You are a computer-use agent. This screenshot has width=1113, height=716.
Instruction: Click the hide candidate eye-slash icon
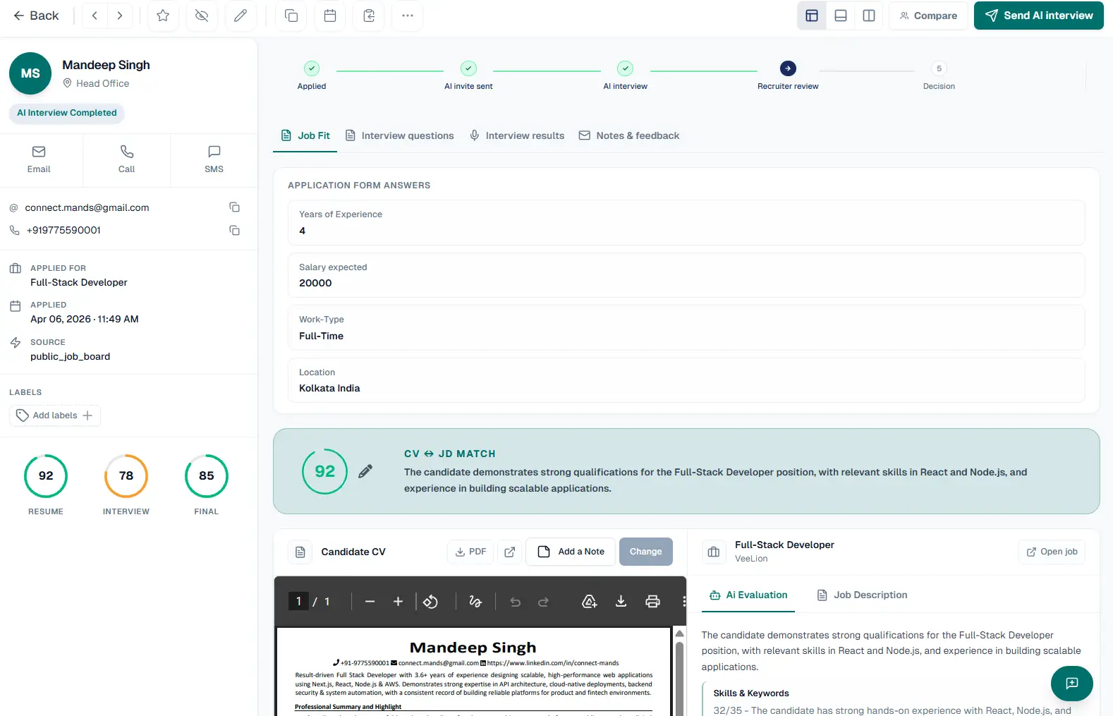point(202,16)
